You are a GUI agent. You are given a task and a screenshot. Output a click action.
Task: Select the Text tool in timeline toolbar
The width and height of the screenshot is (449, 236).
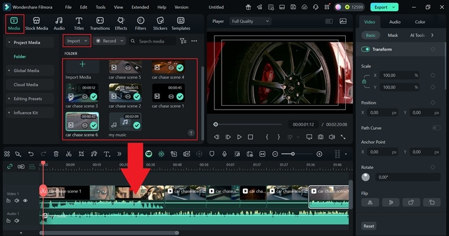(107, 154)
